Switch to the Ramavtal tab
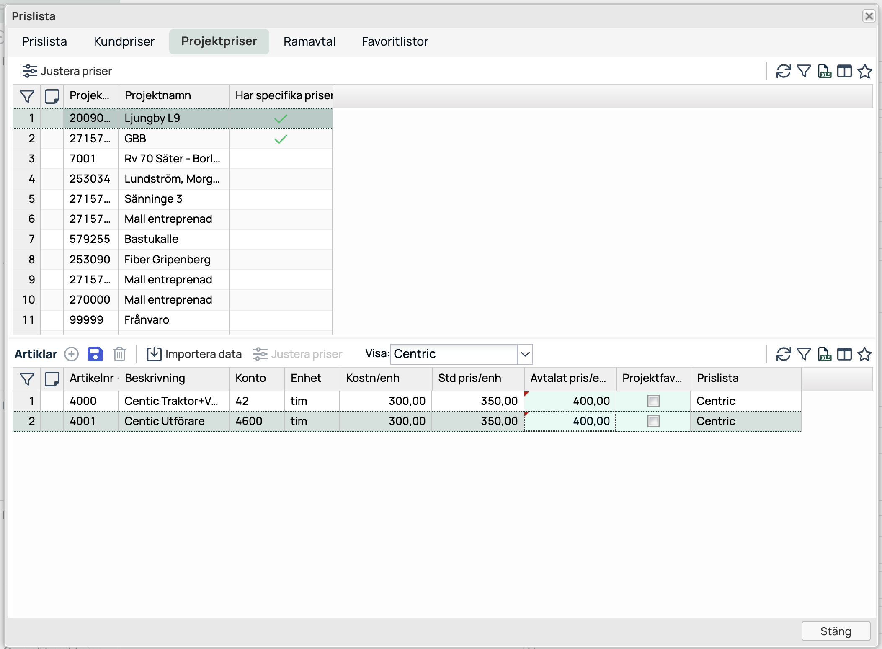Image resolution: width=882 pixels, height=649 pixels. 309,41
